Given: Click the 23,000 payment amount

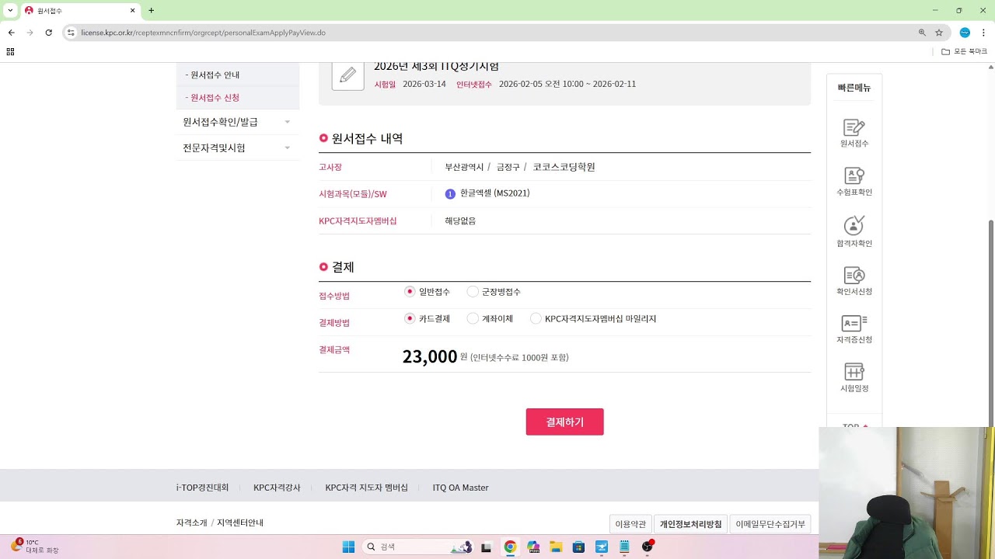Looking at the screenshot, I should point(430,356).
